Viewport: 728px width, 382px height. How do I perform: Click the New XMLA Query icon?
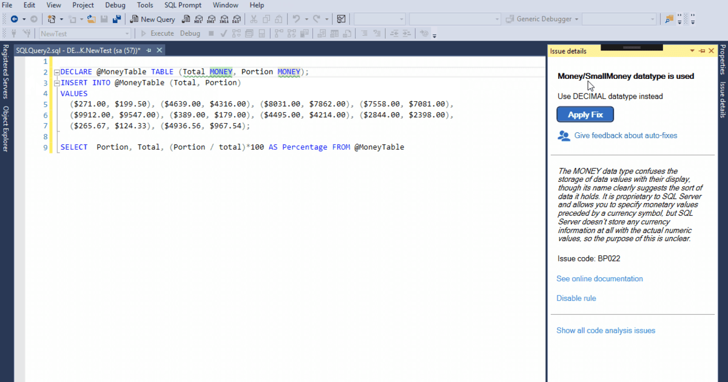click(224, 19)
